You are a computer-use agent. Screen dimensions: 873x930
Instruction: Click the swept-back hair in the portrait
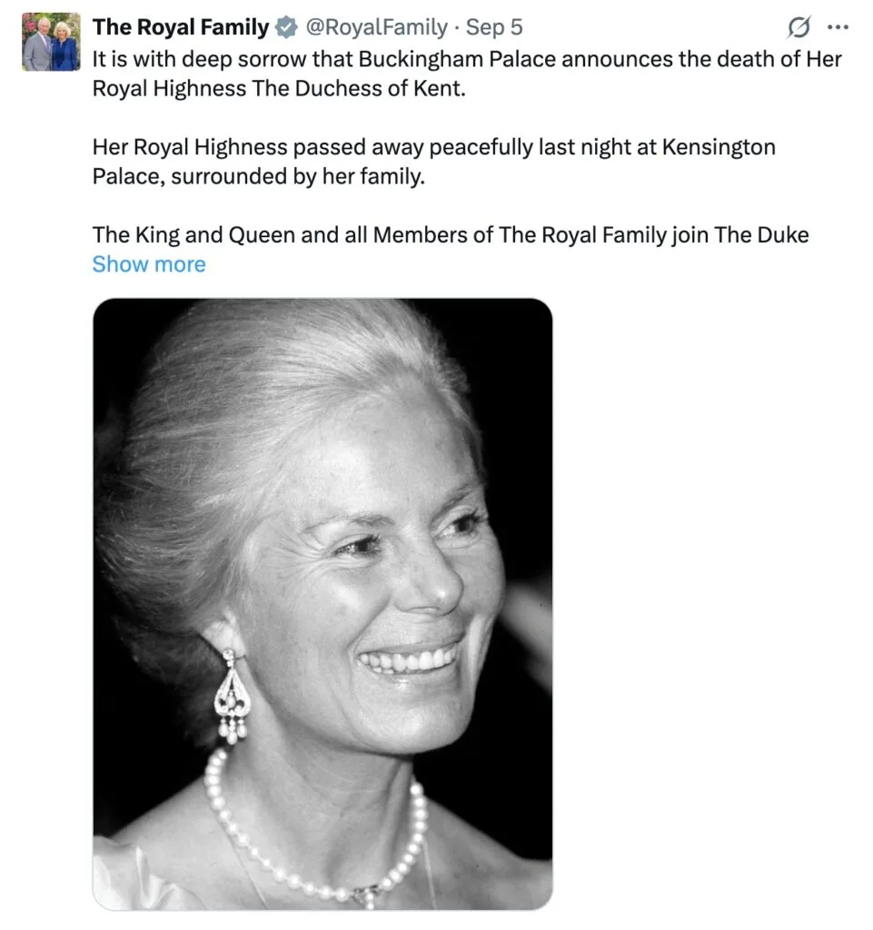tap(284, 403)
